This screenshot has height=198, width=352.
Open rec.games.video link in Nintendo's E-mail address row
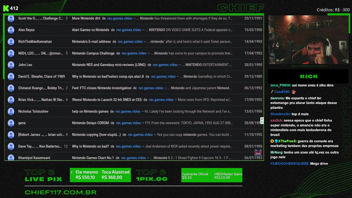click(130, 42)
